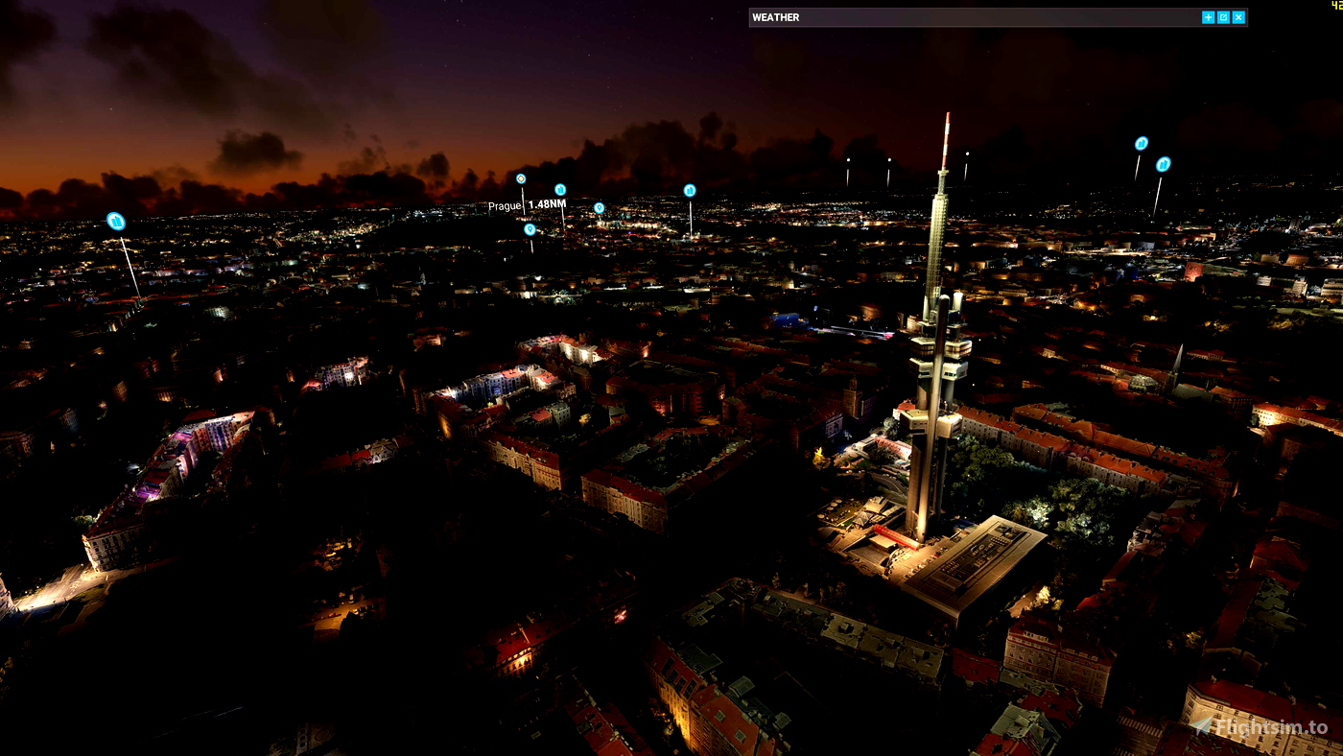Select the location pin marker right of the 1.48NM label
The height and width of the screenshot is (756, 1343).
coord(599,207)
